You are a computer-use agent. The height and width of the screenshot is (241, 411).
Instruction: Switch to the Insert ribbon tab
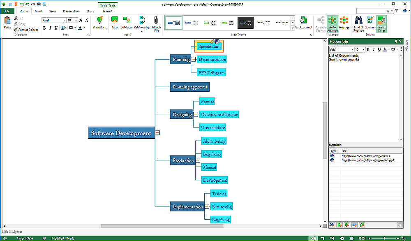click(x=39, y=11)
